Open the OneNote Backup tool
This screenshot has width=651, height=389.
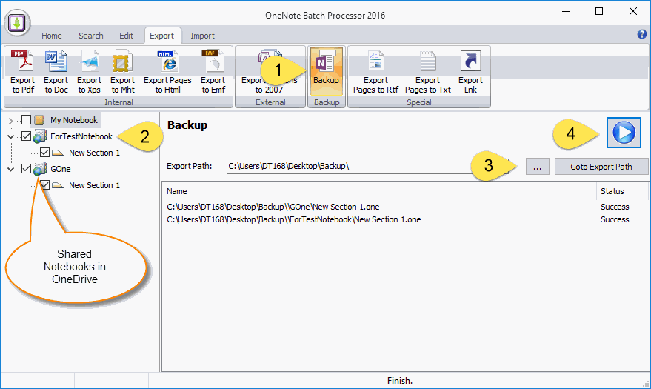pyautogui.click(x=327, y=71)
